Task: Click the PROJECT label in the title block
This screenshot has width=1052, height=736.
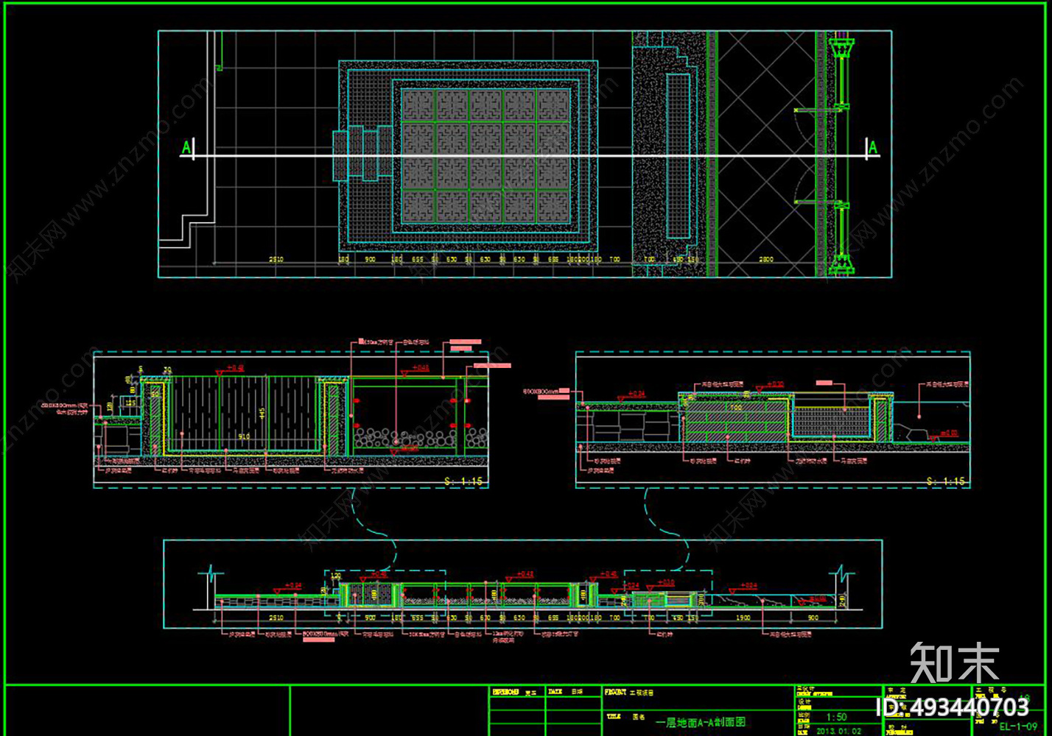Action: (614, 693)
